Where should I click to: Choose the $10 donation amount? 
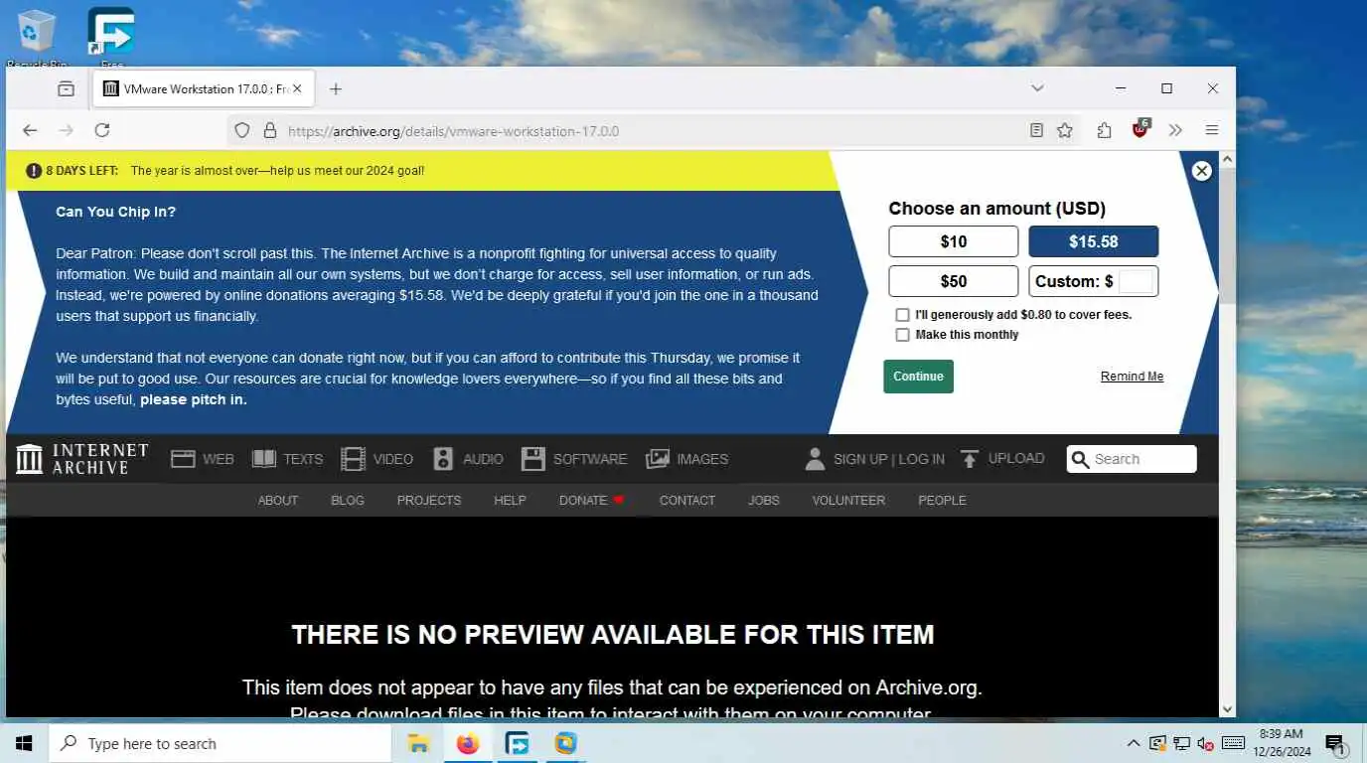click(954, 241)
